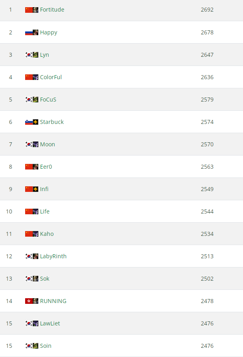Click the race icon beside Moon
Image resolution: width=243 pixels, height=357 pixels.
pyautogui.click(x=36, y=144)
